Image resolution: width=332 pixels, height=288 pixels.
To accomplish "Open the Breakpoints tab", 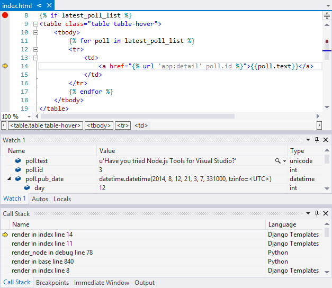I will 52,283.
